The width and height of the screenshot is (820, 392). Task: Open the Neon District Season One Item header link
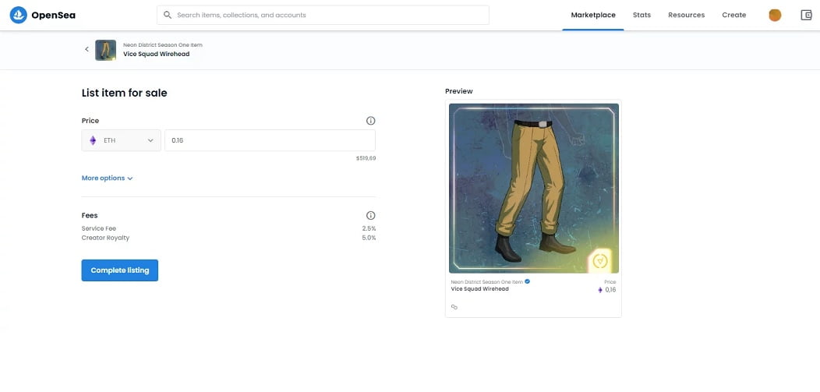(x=163, y=45)
